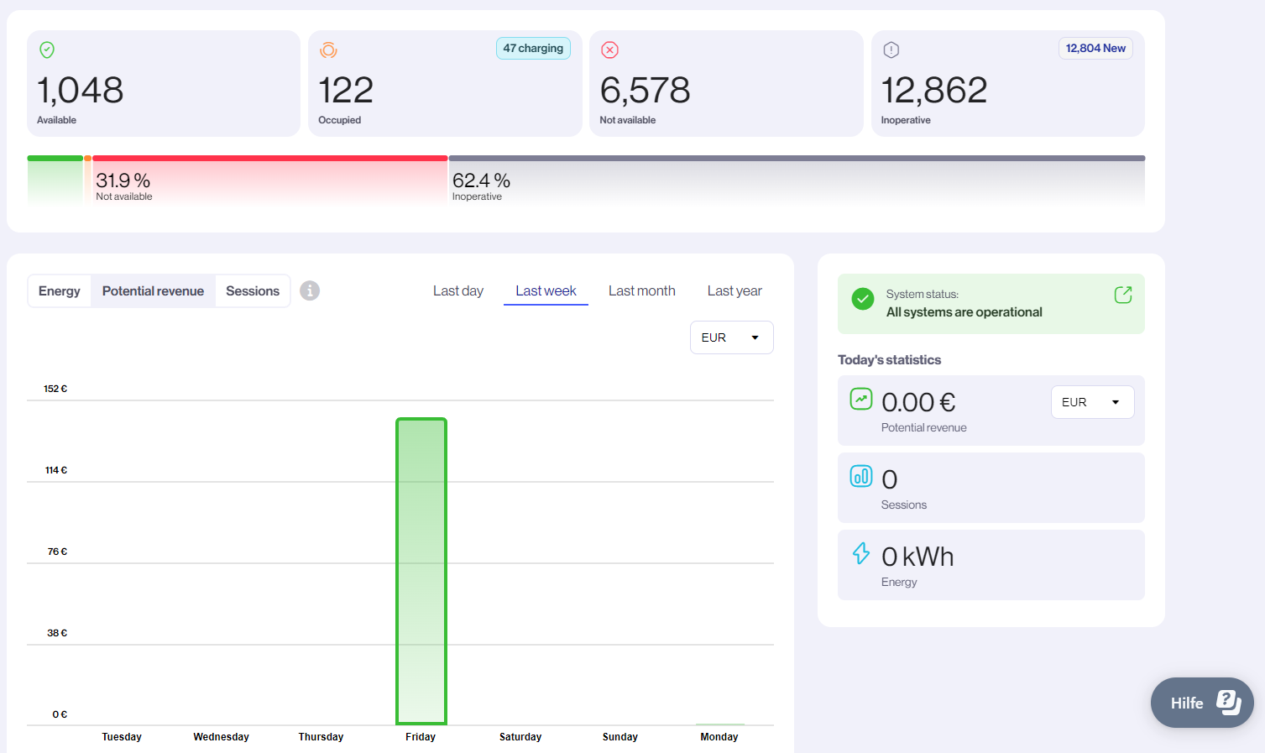Click the 12,804 New badge
Screen dimensions: 1265x753
(1095, 49)
